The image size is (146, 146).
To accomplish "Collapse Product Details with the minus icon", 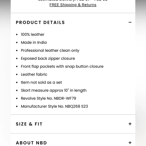I will [130, 22].
